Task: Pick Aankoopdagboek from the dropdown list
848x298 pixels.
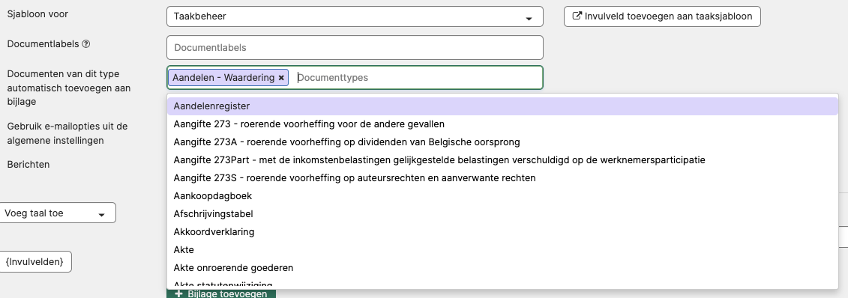Action: point(502,196)
